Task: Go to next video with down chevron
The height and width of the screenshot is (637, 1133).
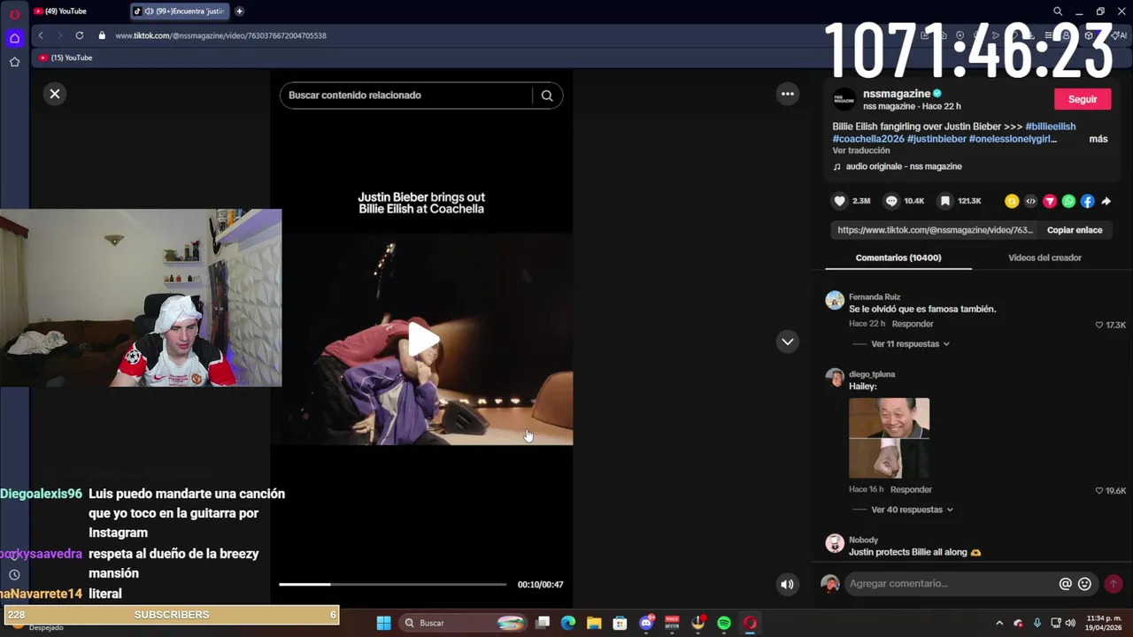Action: click(x=788, y=342)
